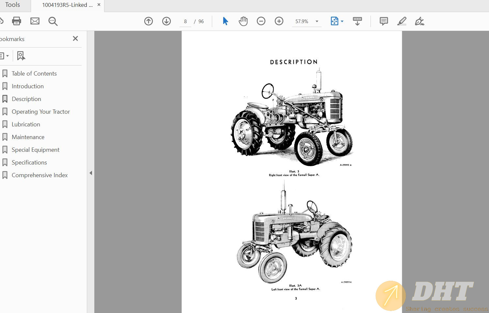Switch to the Tools tab

click(13, 5)
